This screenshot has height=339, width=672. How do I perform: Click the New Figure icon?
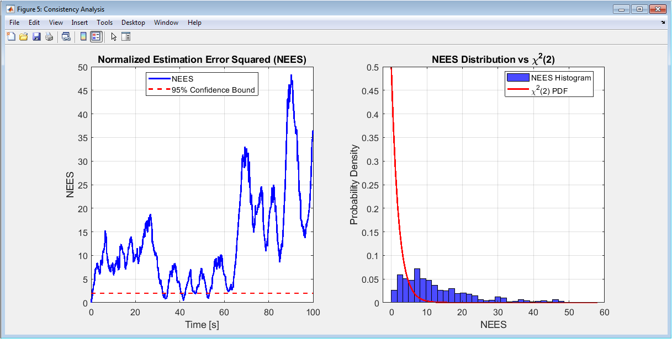coord(10,37)
